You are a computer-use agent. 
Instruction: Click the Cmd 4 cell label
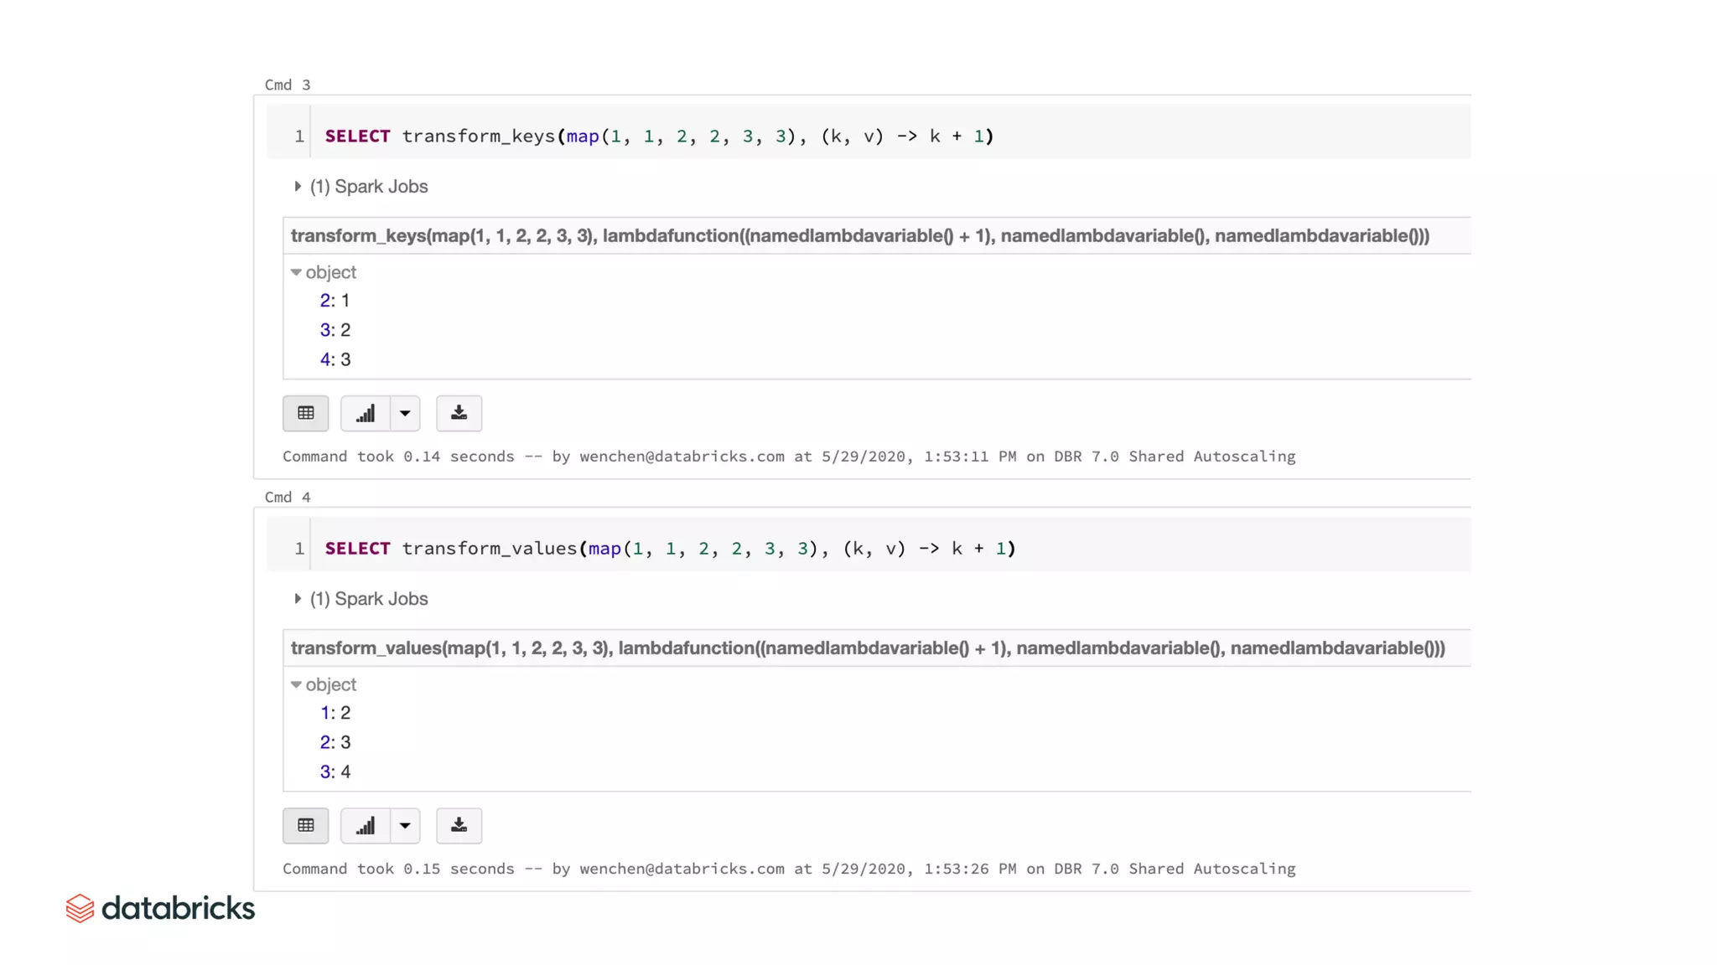coord(288,497)
